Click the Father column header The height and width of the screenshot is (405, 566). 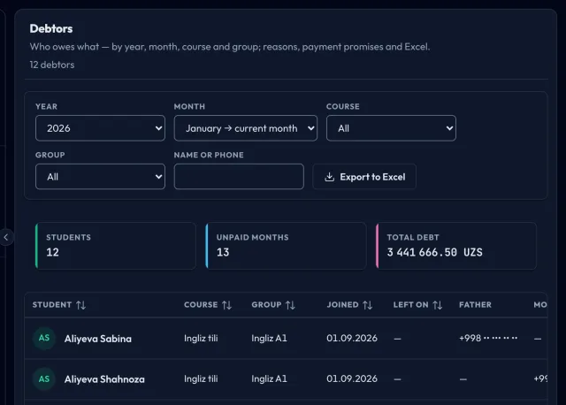pyautogui.click(x=475, y=305)
